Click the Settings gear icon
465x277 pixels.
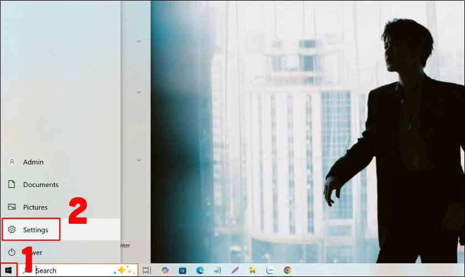pos(12,229)
